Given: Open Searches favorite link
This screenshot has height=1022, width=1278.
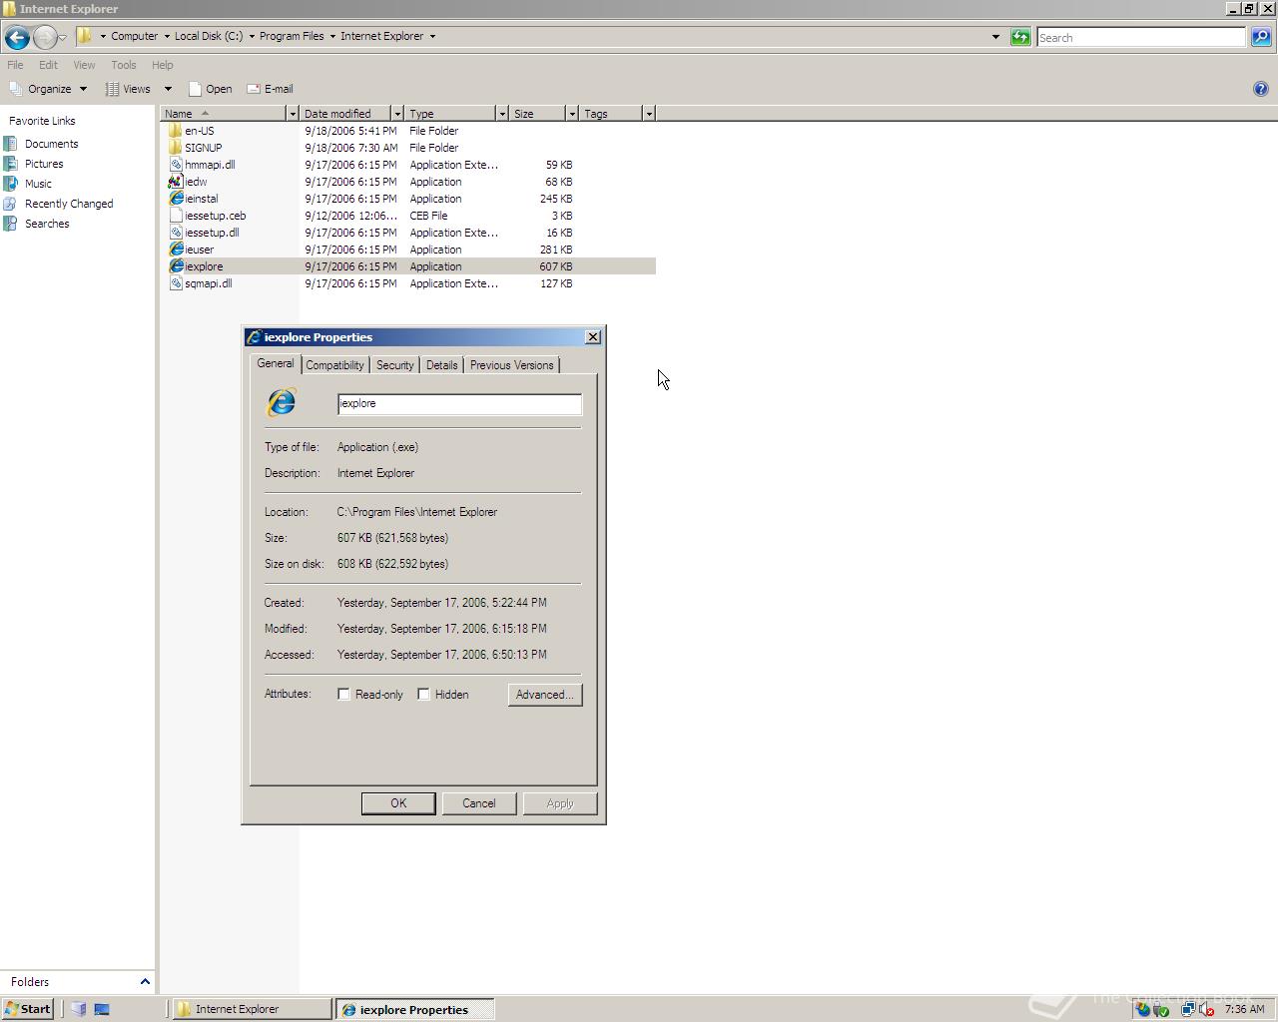Looking at the screenshot, I should pyautogui.click(x=47, y=224).
